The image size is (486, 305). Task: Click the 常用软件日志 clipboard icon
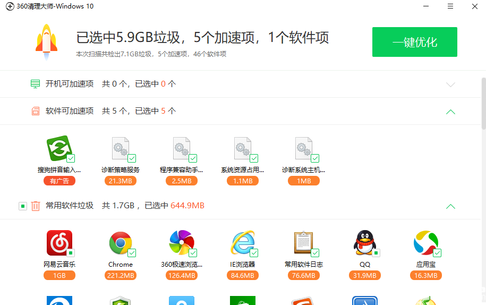303,243
